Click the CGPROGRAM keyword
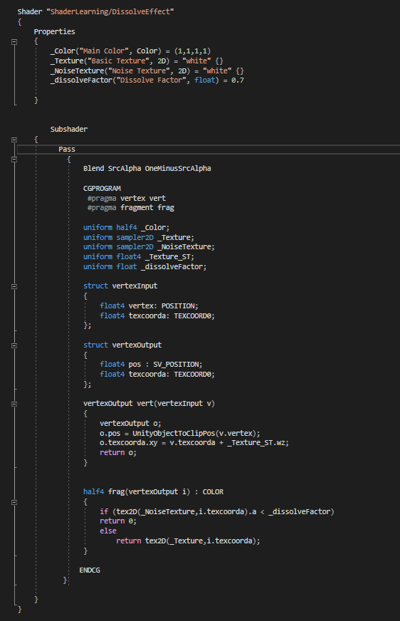The image size is (400, 621). 102,188
